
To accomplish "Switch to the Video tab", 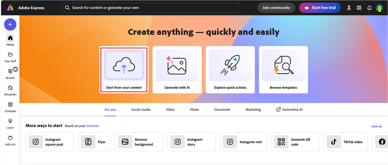I will tap(170, 110).
